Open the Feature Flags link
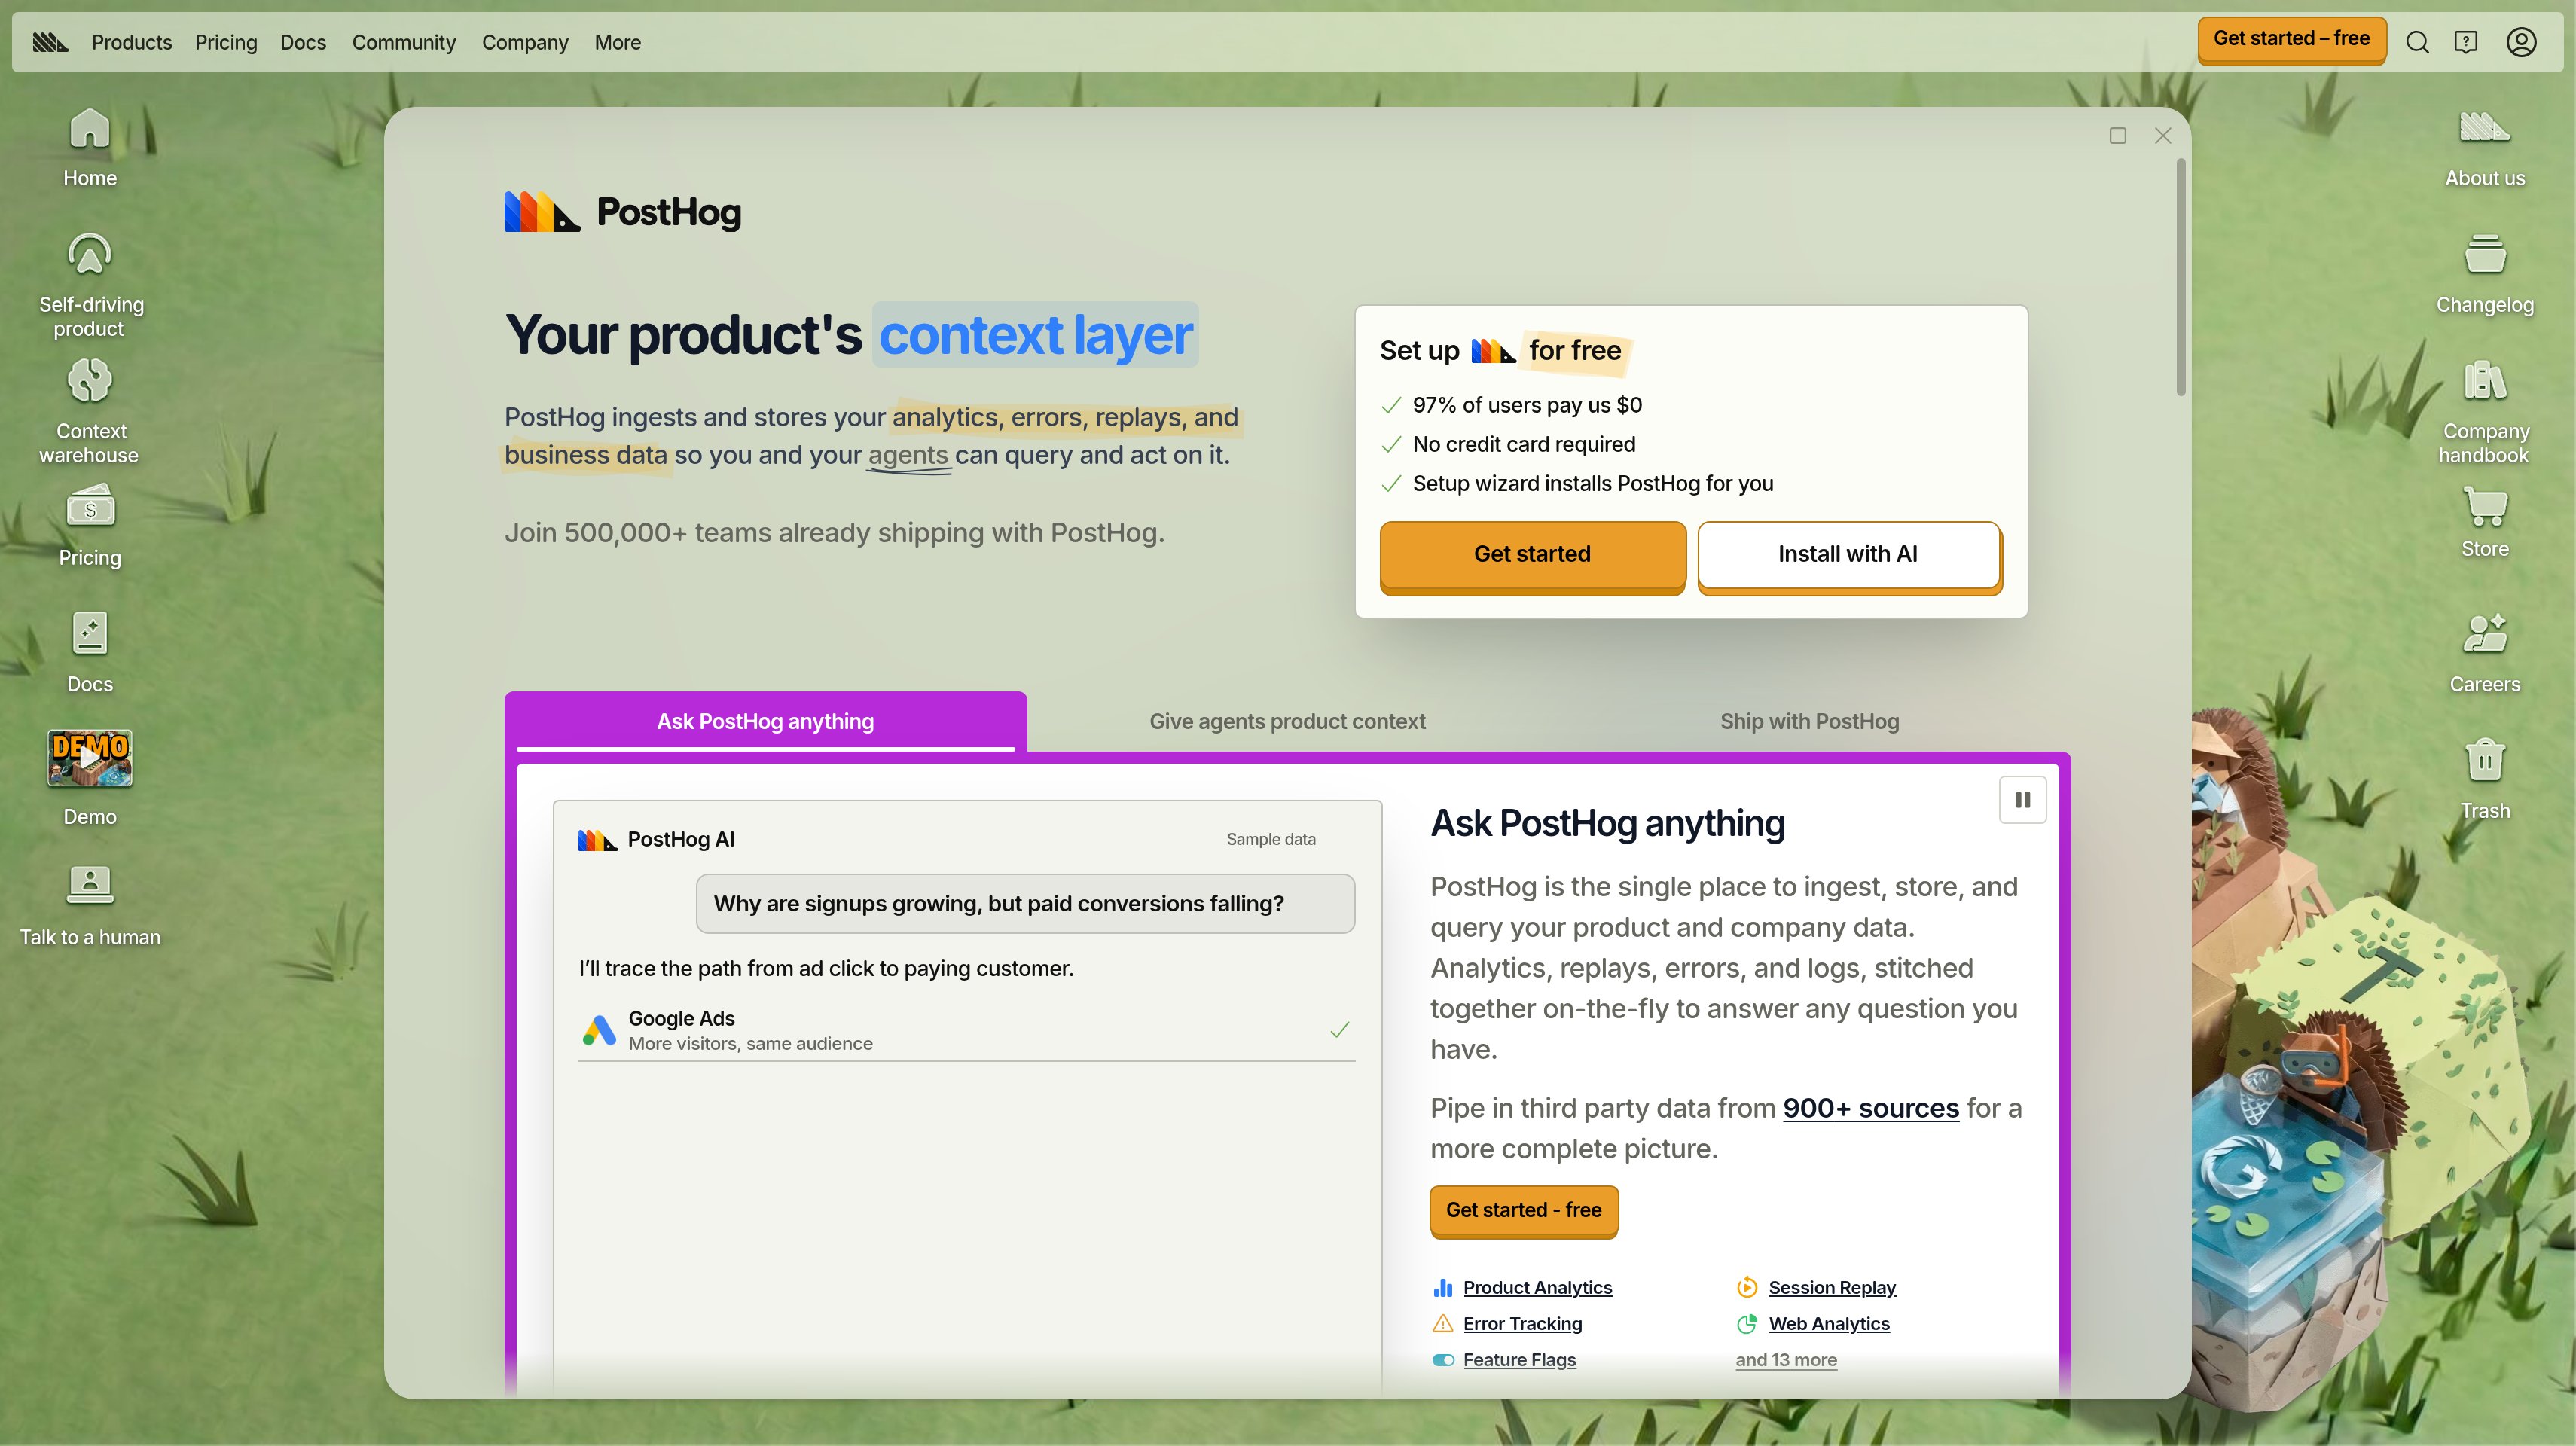Image resolution: width=2576 pixels, height=1446 pixels. pos(1519,1360)
